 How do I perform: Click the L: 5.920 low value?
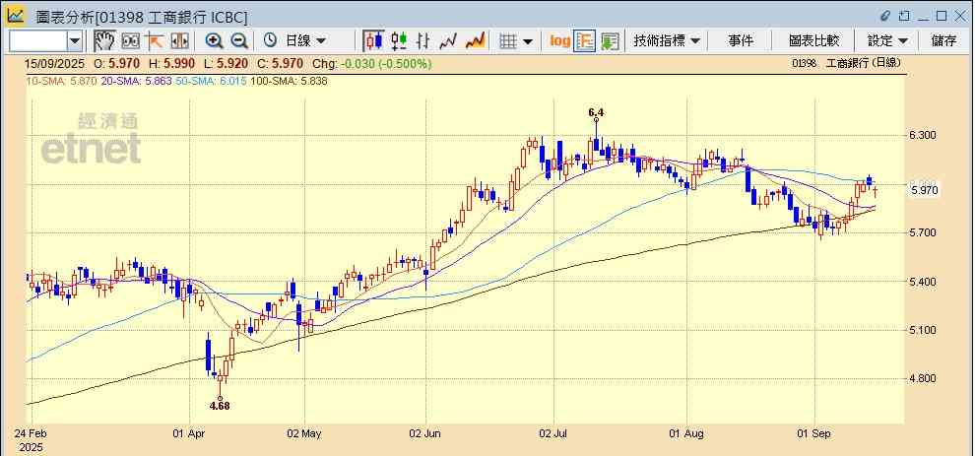226,63
